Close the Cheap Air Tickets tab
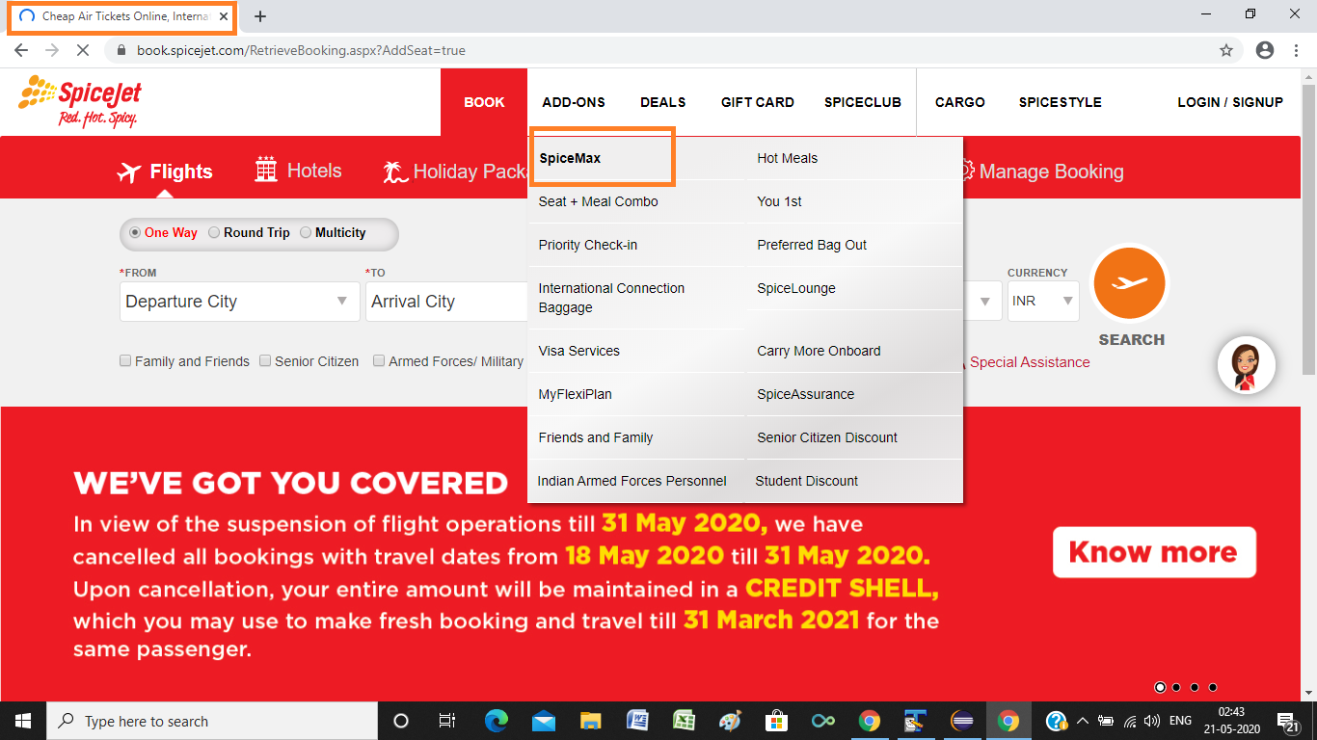This screenshot has width=1317, height=740. (224, 16)
